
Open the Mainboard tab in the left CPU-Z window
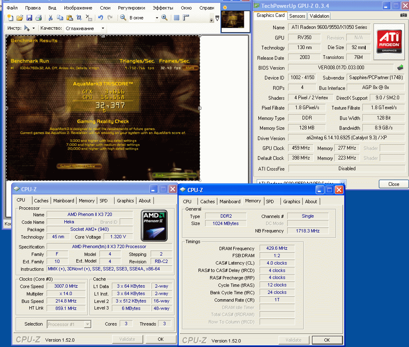64,201
